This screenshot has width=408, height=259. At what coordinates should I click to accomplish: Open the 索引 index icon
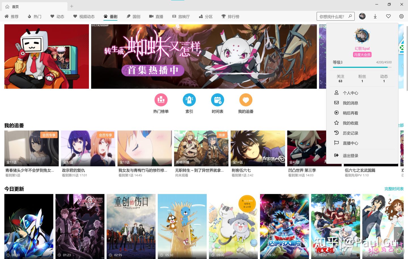tap(189, 100)
